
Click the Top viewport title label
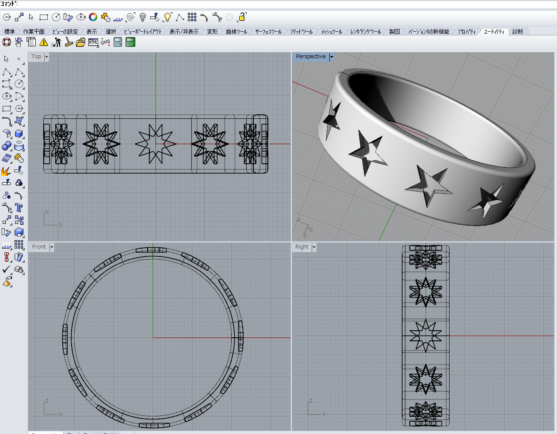pyautogui.click(x=37, y=57)
